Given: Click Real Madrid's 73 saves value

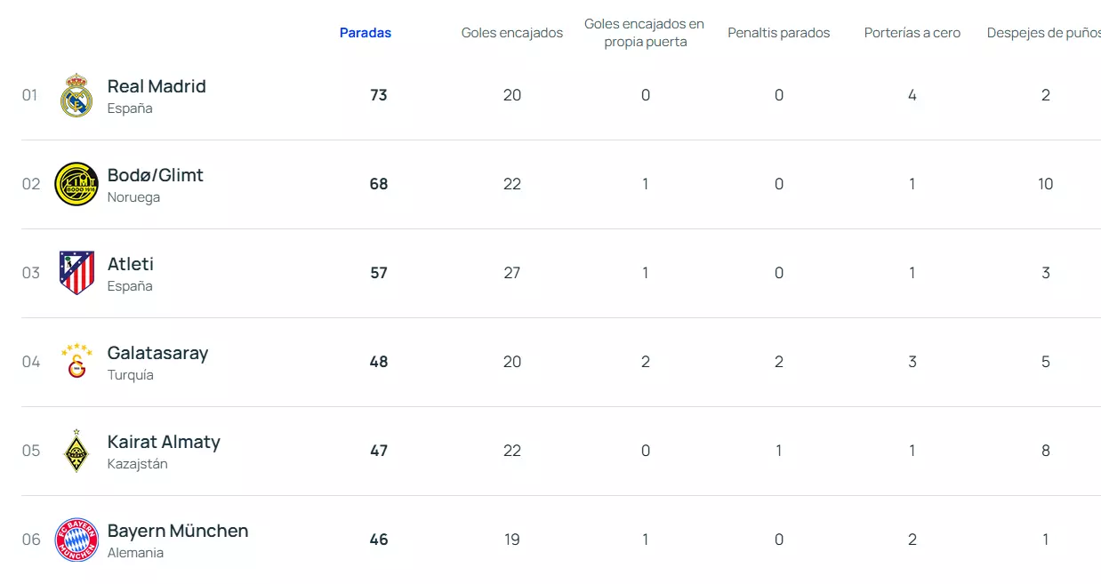Looking at the screenshot, I should pyautogui.click(x=379, y=95).
